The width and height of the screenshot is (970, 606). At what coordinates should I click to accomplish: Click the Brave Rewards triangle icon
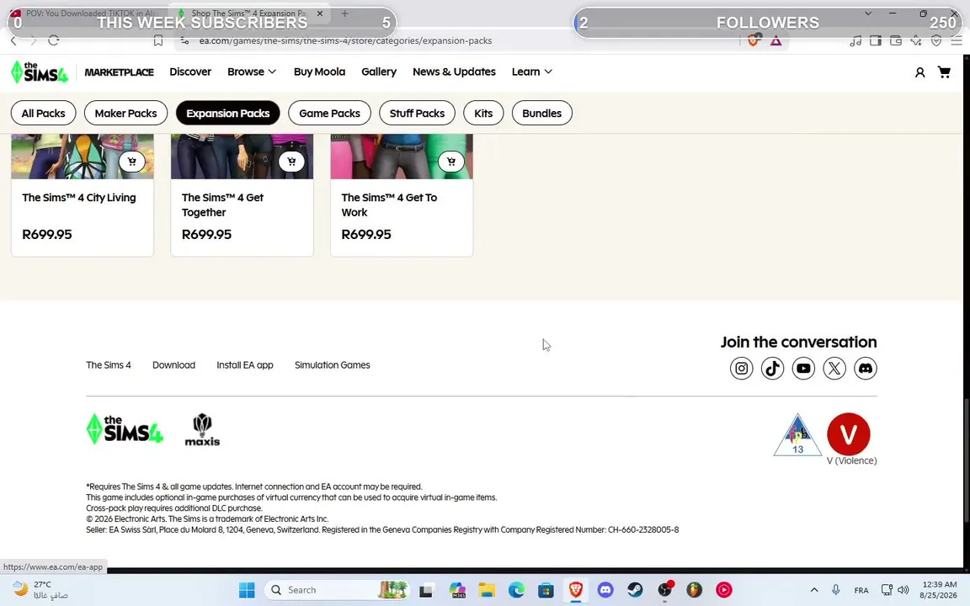pyautogui.click(x=775, y=40)
